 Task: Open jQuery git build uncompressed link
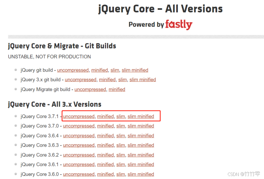coord(73,70)
